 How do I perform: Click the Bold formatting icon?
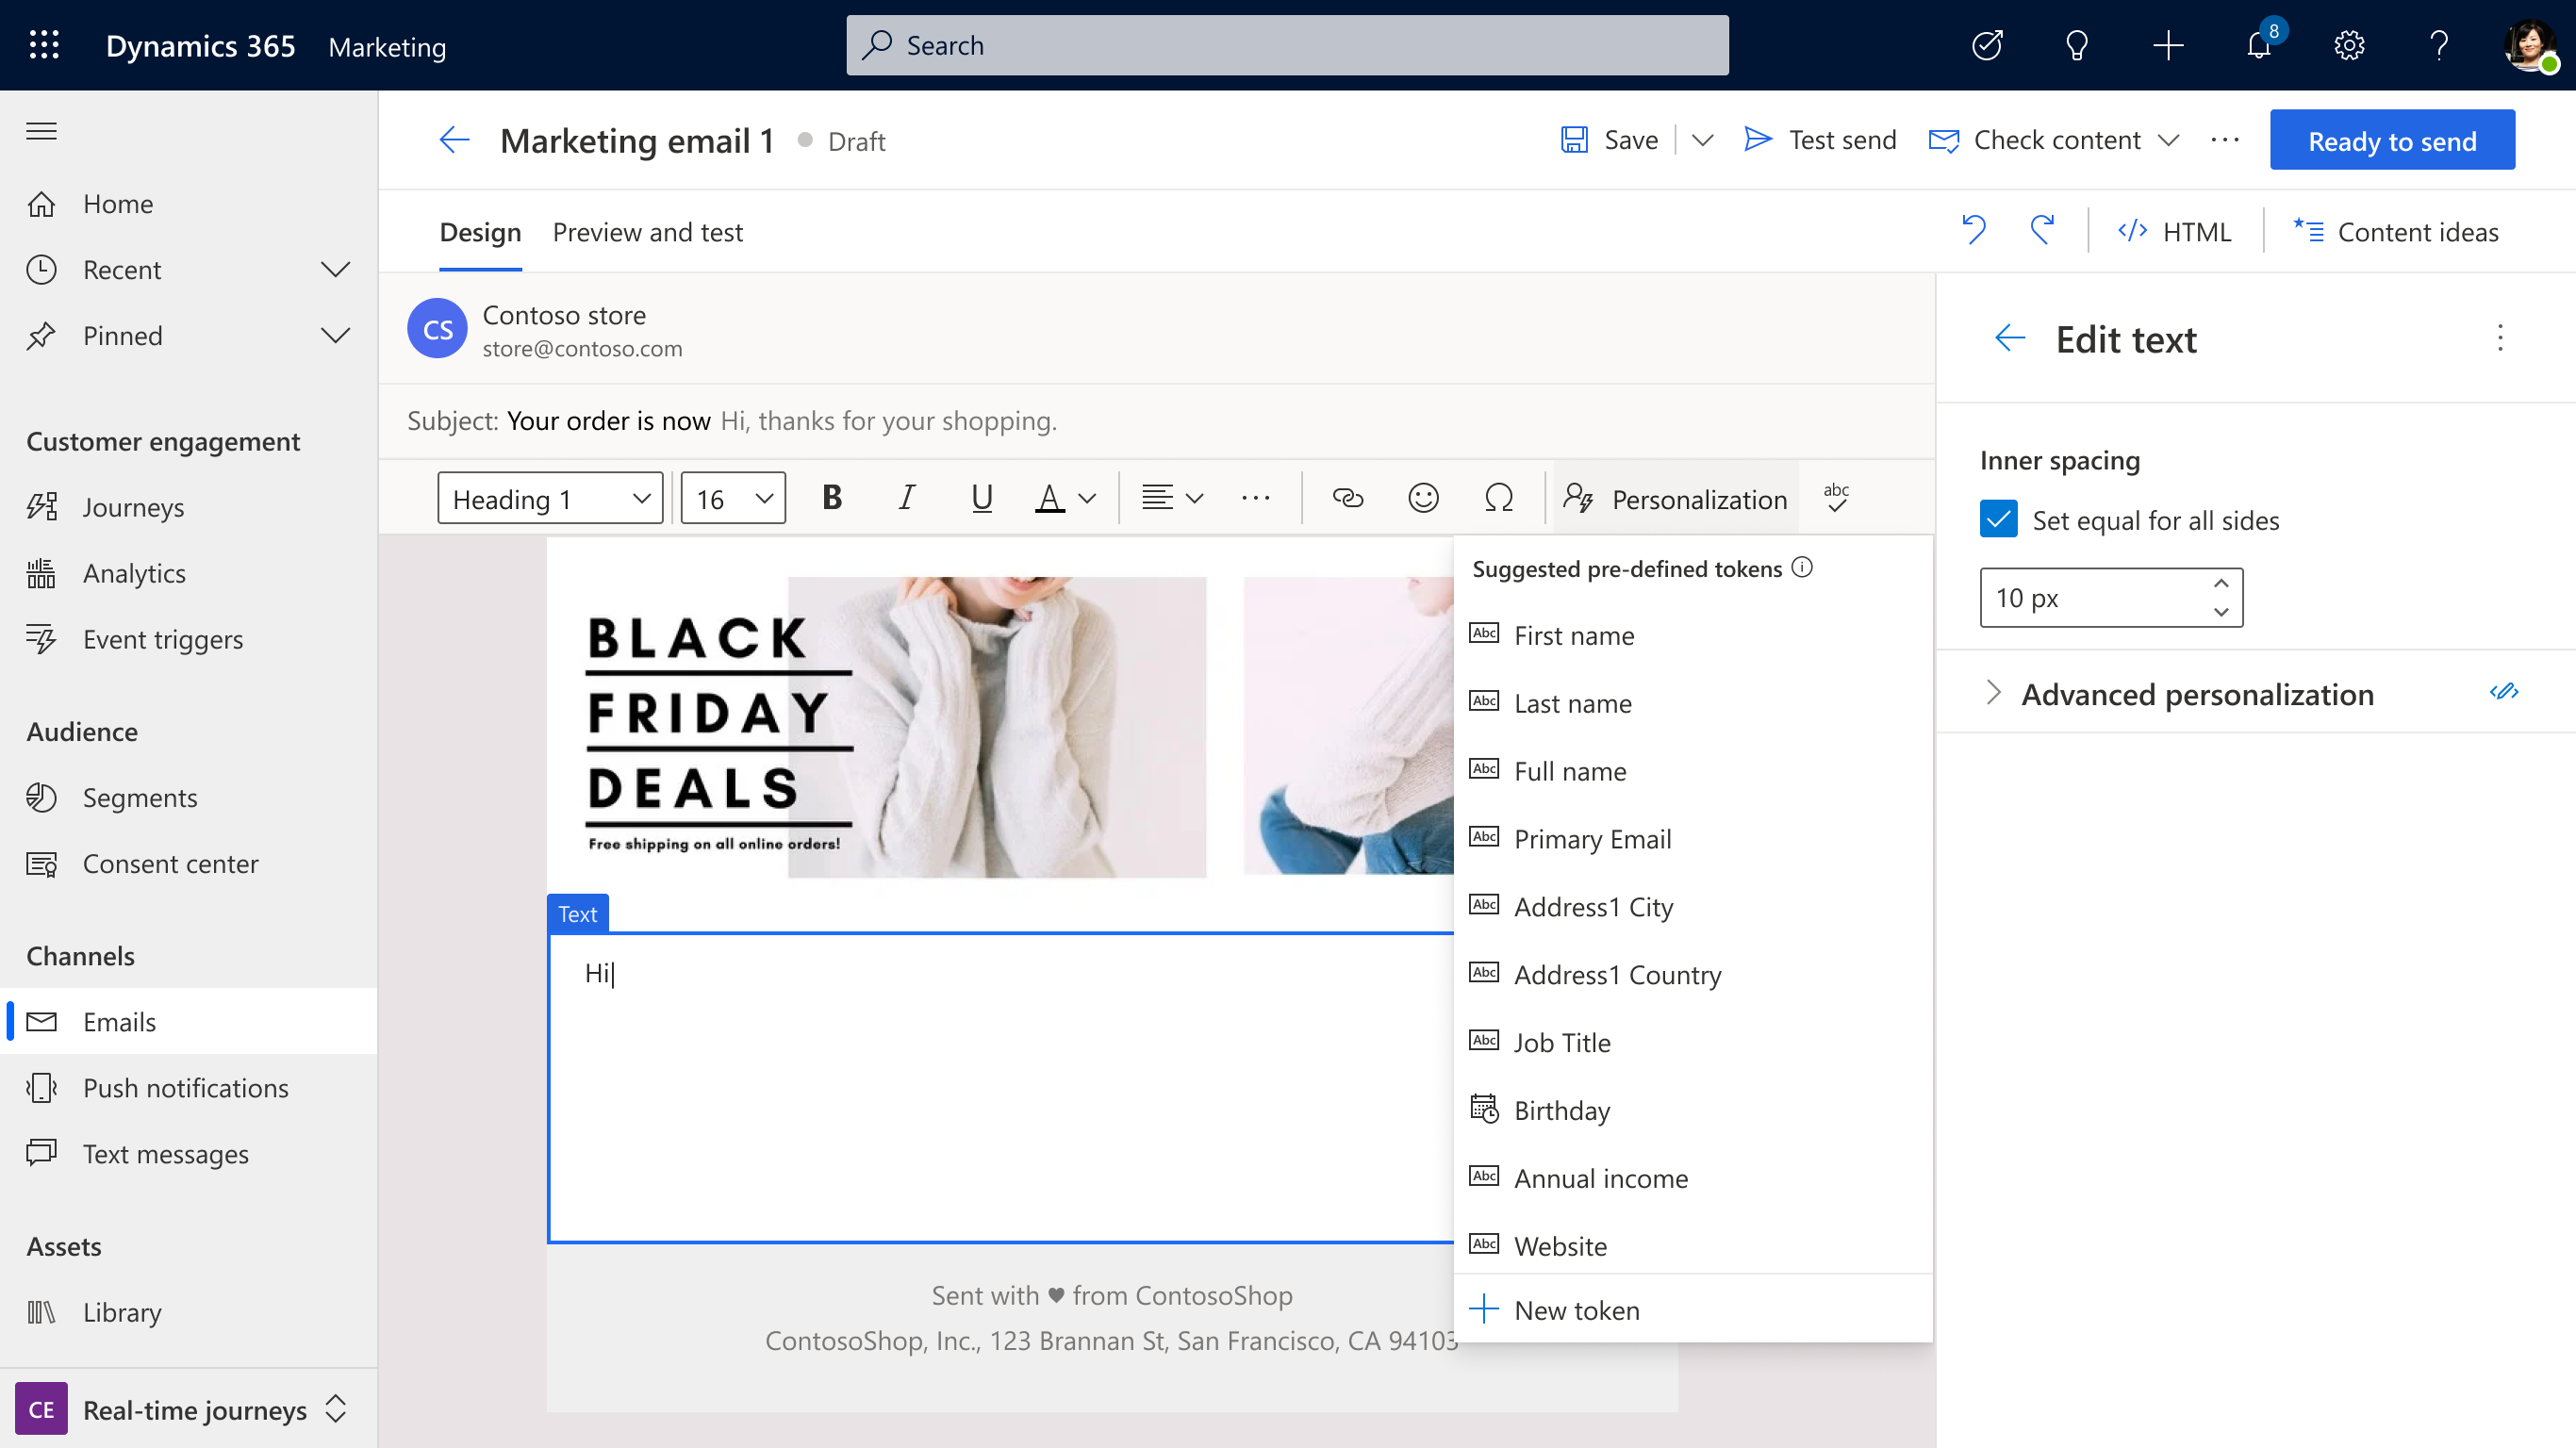tap(832, 499)
